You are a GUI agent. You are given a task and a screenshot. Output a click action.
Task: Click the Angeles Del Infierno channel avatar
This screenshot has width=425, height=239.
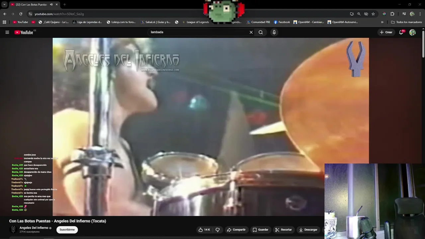(13, 229)
